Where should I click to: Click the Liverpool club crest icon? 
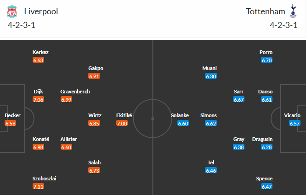[x=13, y=11]
